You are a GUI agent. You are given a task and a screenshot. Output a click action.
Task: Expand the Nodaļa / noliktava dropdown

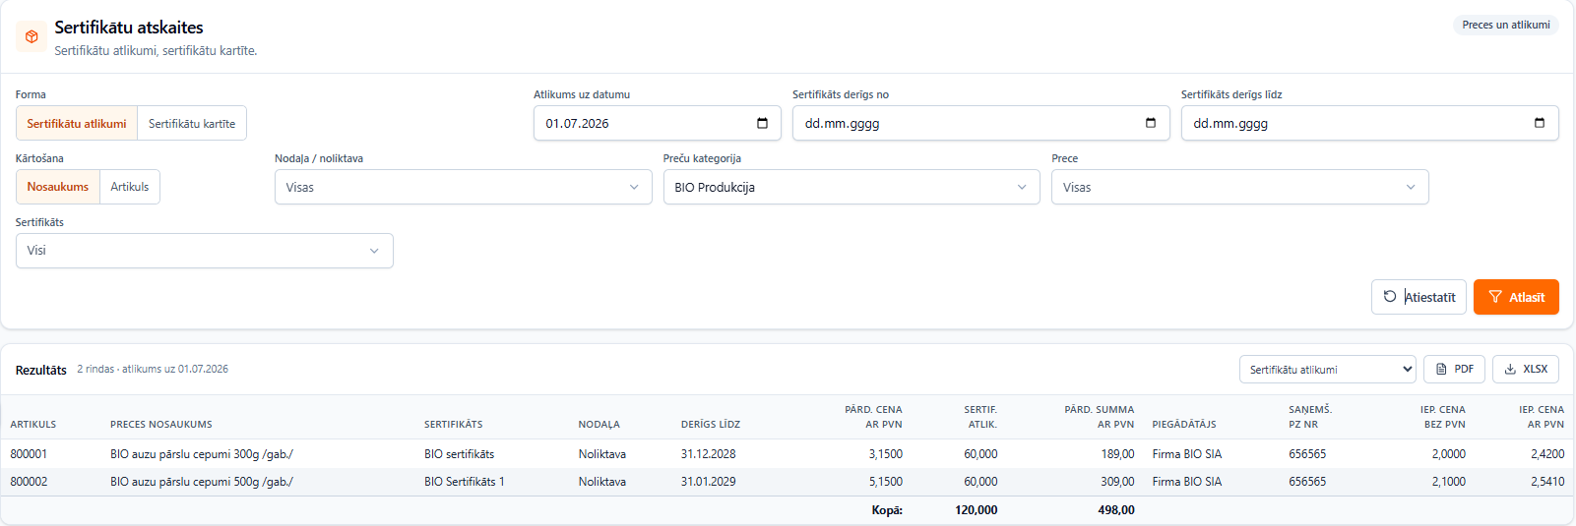coord(463,187)
